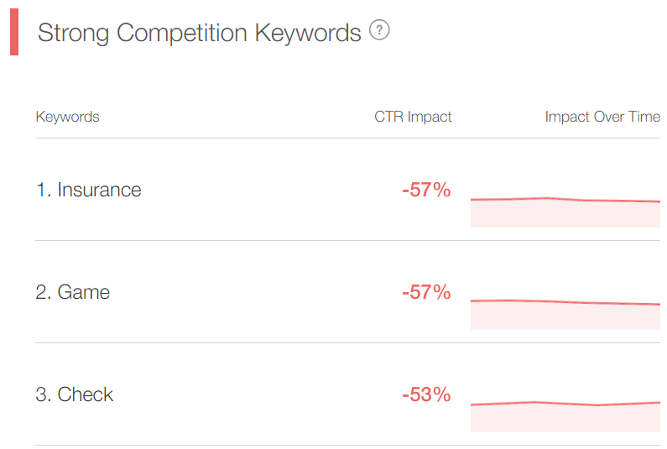Select the Strong Competition Keywords heading

[x=199, y=33]
